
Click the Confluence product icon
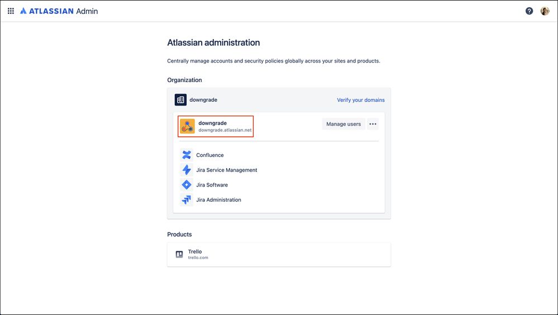(187, 155)
